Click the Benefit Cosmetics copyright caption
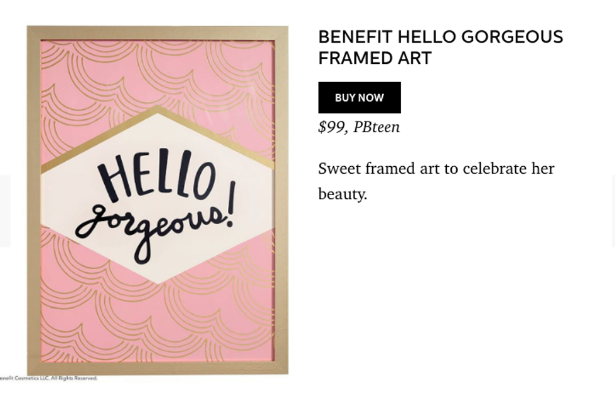The image size is (615, 407). point(49,378)
